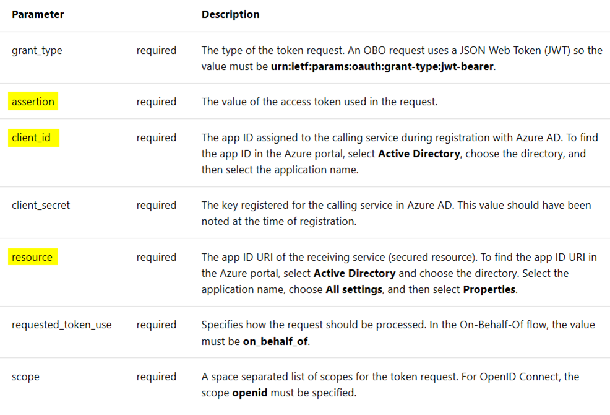Image resolution: width=610 pixels, height=415 pixels.
Task: Select the scope parameter name
Action: (26, 377)
